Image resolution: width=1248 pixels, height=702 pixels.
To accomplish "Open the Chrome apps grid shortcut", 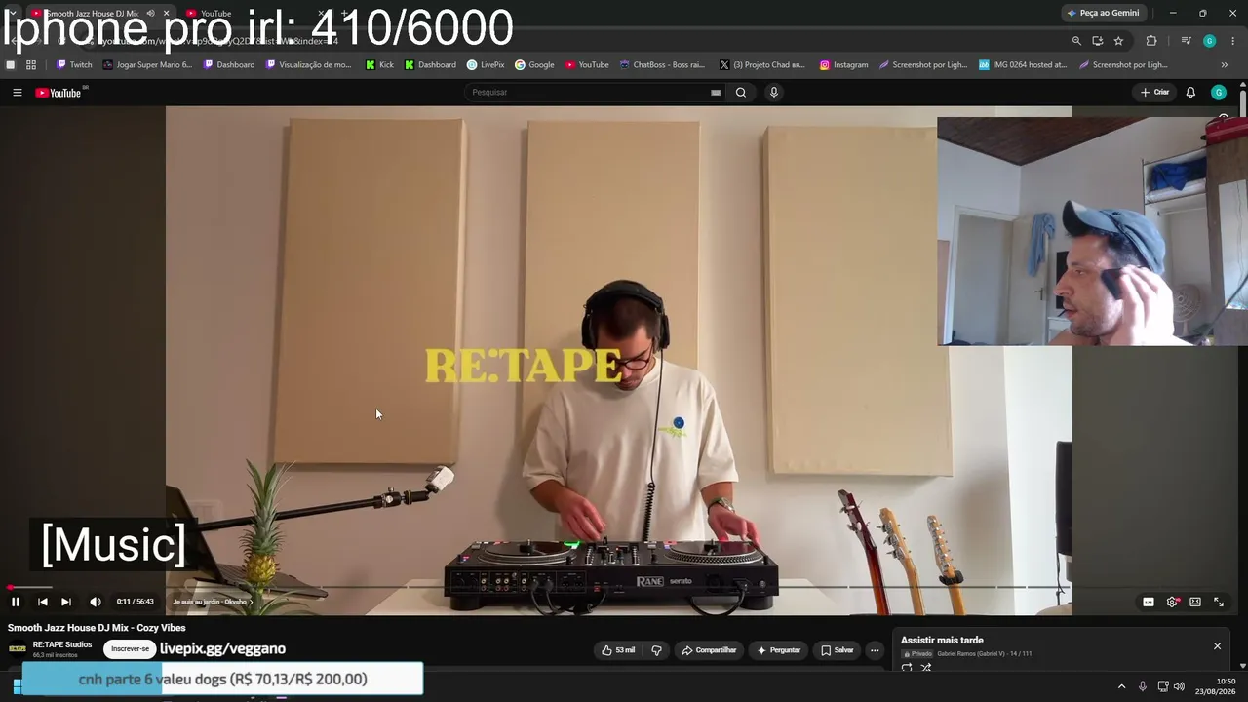I will [31, 65].
